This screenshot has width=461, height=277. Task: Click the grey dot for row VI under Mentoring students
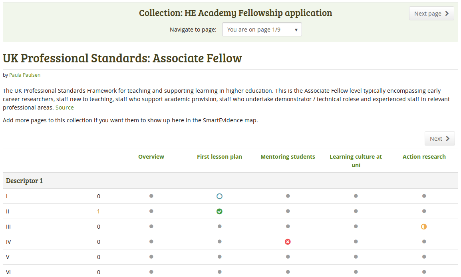[x=288, y=272]
